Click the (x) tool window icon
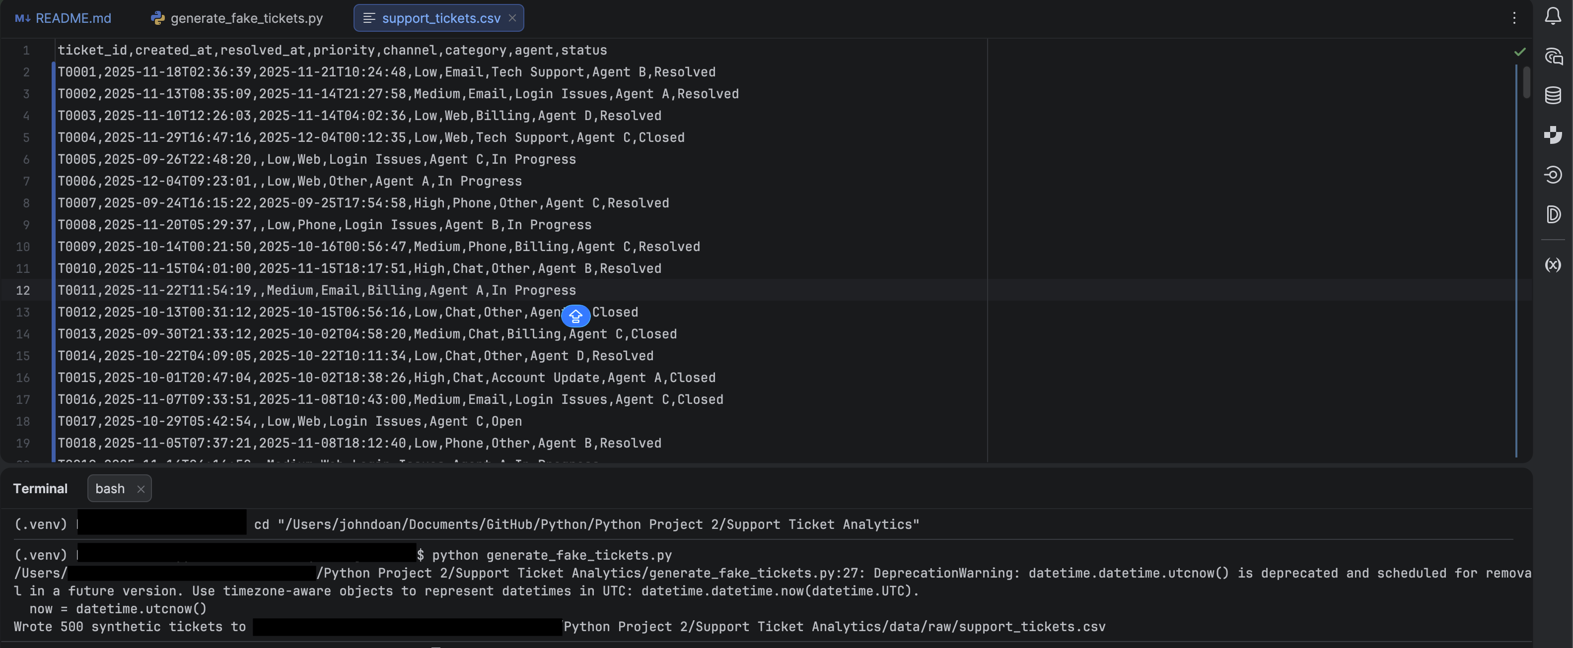Viewport: 1573px width, 648px height. click(x=1554, y=265)
